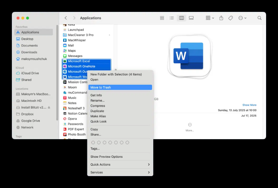
Task: Choose Duplicate in the context menu
Action: coord(120,111)
